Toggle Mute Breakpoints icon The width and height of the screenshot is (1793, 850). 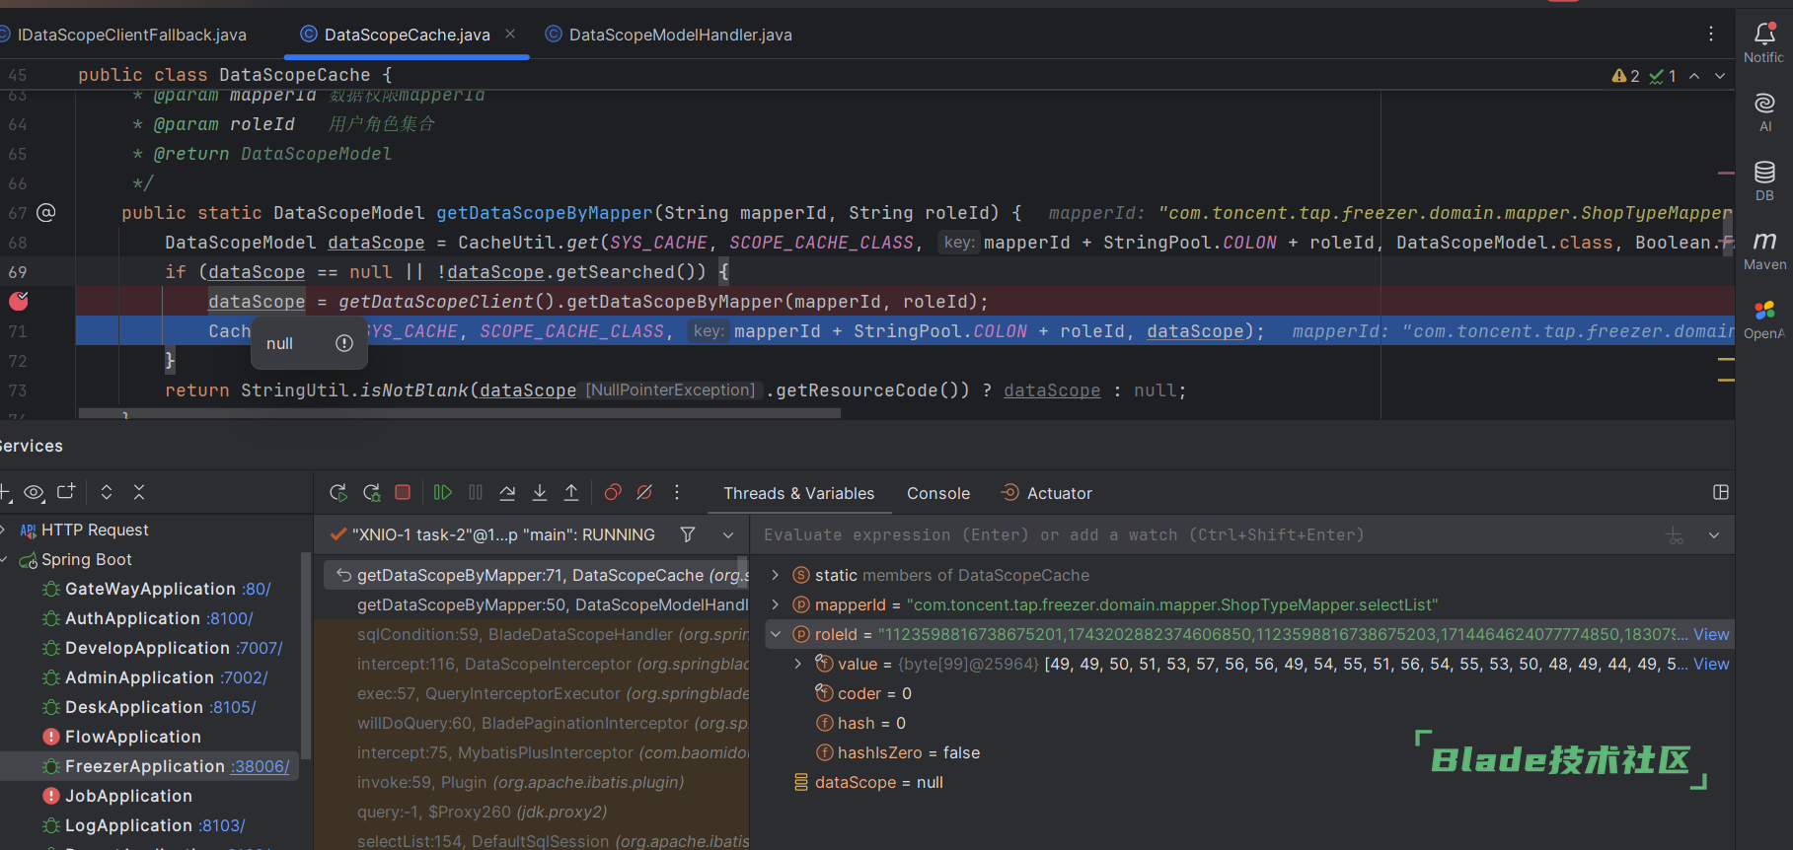point(644,492)
